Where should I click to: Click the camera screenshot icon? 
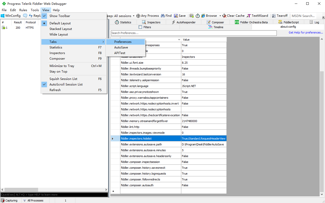(192, 16)
